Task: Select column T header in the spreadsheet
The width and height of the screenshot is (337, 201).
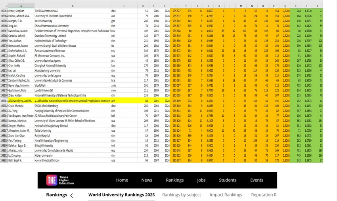Action: click(318, 6)
